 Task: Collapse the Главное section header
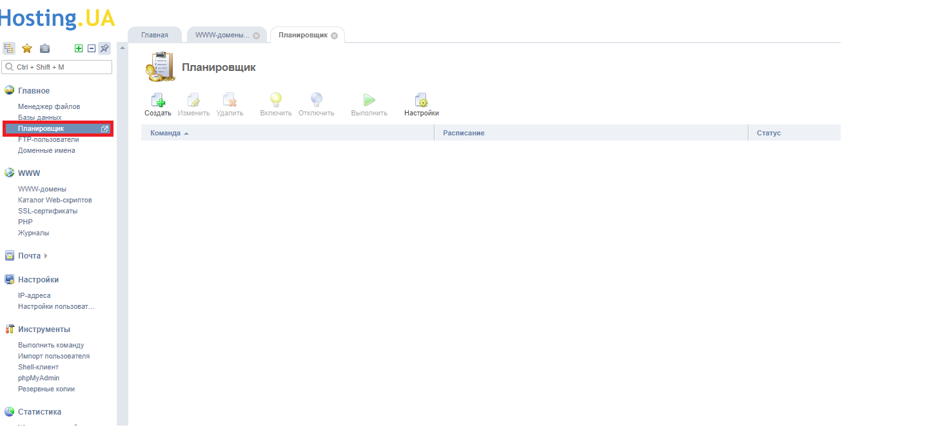[34, 91]
